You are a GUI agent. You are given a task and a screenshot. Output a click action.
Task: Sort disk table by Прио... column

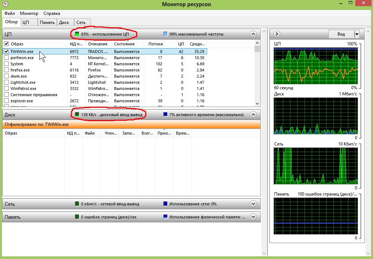[x=164, y=133]
